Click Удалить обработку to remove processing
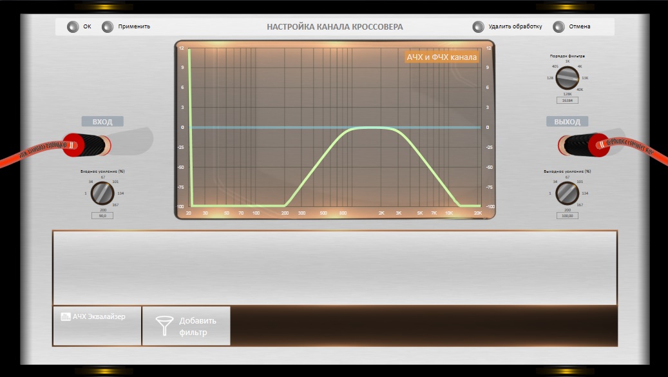 point(478,26)
